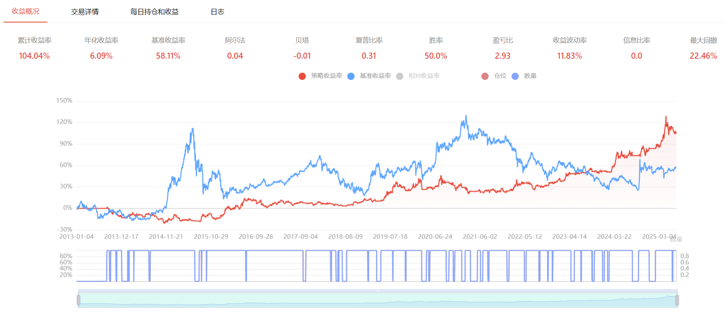Click the 累计收益率 value 104.04%
The width and height of the screenshot is (725, 322).
(34, 56)
